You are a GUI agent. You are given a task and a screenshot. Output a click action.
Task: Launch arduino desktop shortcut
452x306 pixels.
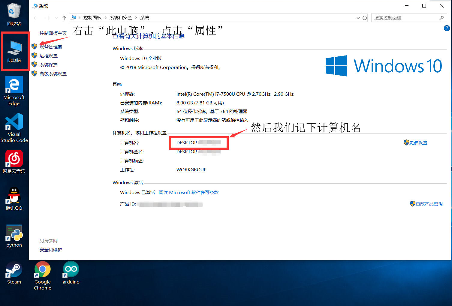click(71, 273)
